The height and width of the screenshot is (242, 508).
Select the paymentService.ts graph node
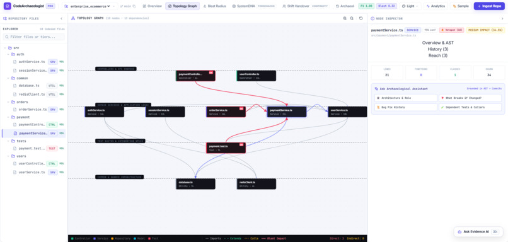pos(287,112)
